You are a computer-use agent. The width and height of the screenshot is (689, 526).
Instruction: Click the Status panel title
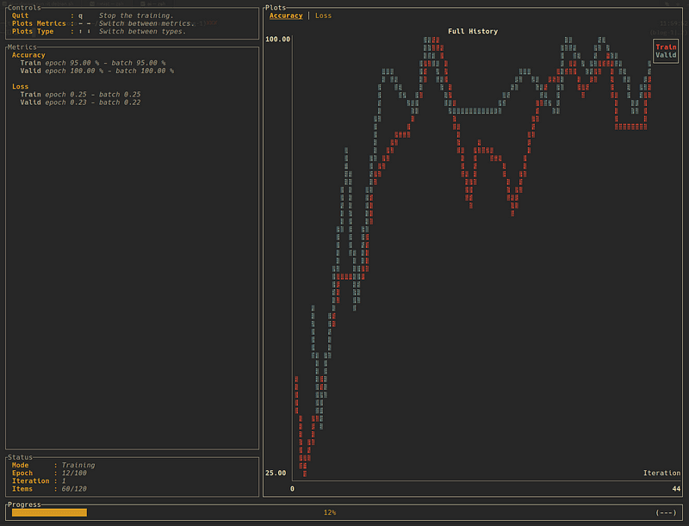tap(20, 457)
